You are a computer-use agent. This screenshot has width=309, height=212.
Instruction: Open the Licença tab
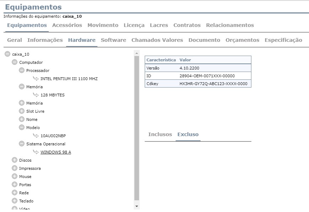tap(134, 25)
